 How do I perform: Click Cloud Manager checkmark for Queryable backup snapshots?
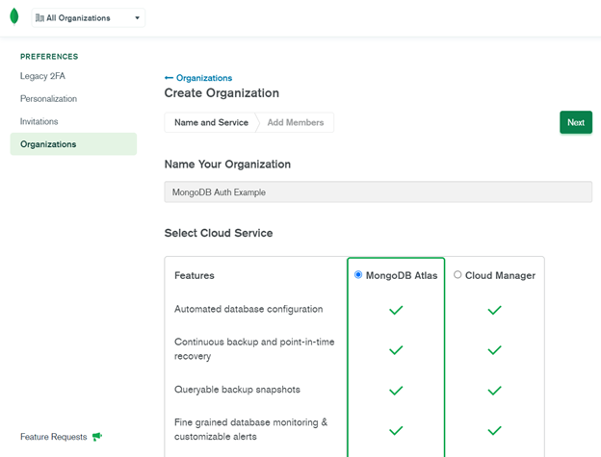(x=494, y=391)
